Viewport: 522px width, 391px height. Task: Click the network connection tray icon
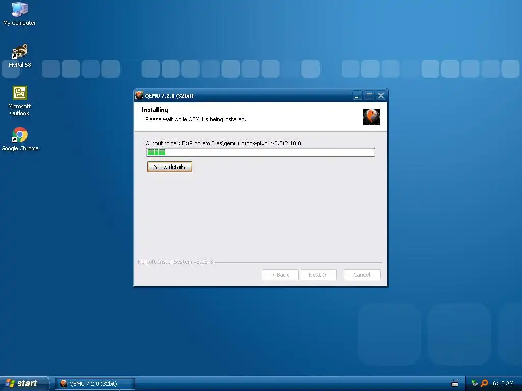475,383
